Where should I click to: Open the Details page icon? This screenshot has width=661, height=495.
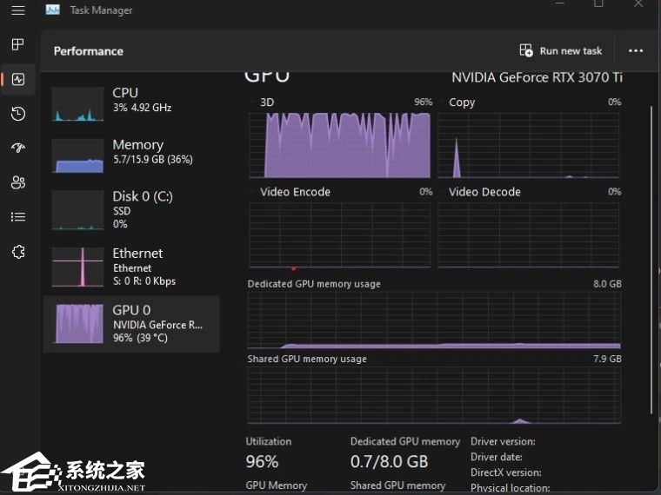[17, 217]
